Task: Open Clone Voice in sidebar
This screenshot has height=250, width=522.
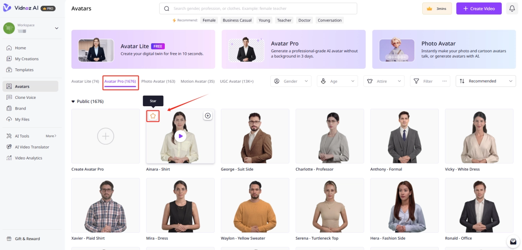Action: [25, 98]
